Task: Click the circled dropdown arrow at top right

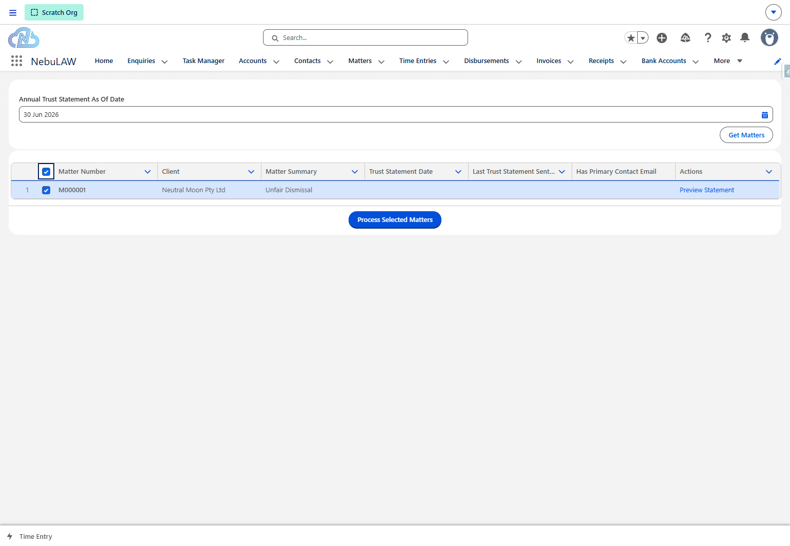Action: 774,12
